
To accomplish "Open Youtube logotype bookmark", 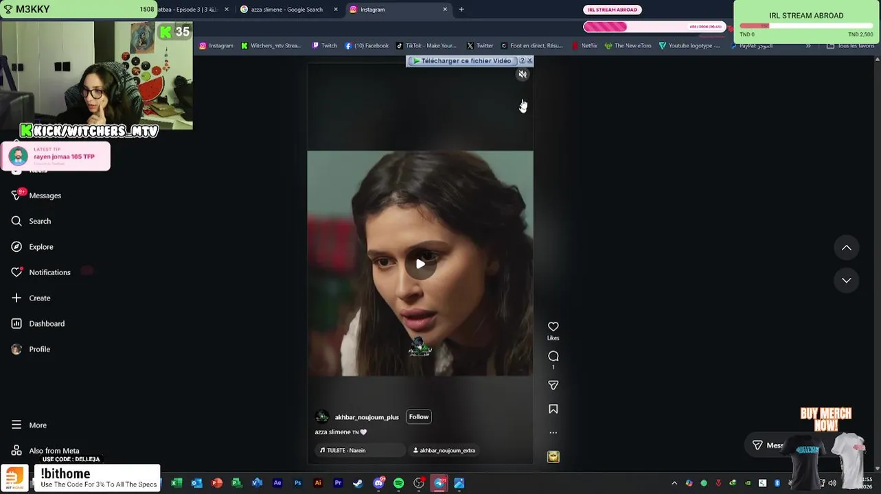I will [689, 46].
